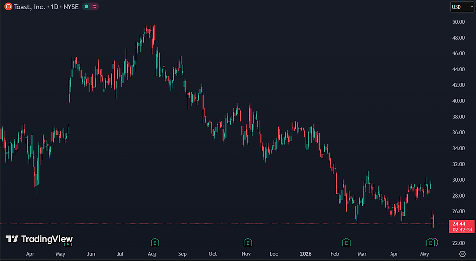
Task: Click the Sep label on time axis
Action: coord(182,254)
